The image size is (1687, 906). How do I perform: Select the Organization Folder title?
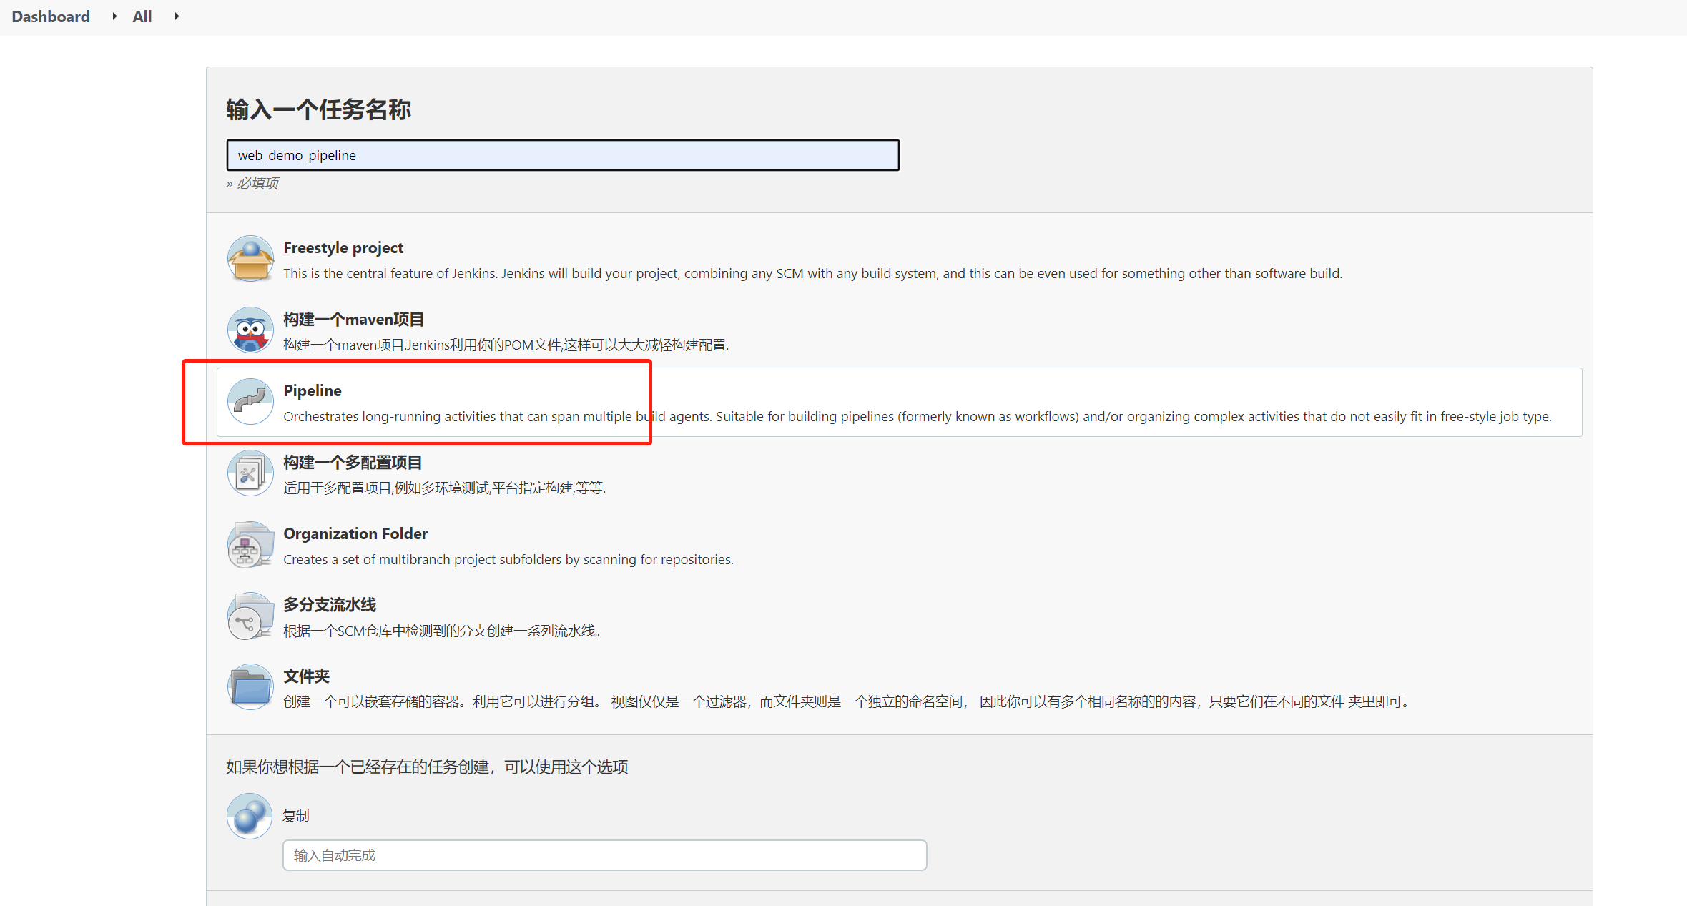click(355, 534)
